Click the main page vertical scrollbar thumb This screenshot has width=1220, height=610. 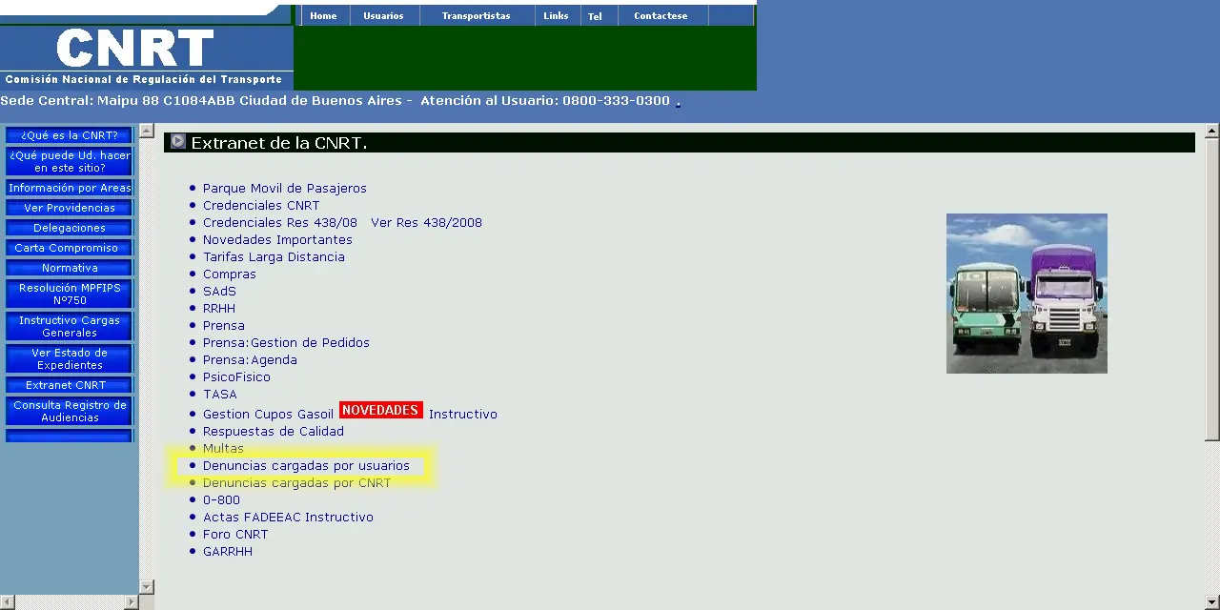tap(1212, 289)
